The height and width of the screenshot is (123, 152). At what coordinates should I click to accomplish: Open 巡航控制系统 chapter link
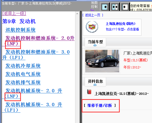[x=20, y=30]
